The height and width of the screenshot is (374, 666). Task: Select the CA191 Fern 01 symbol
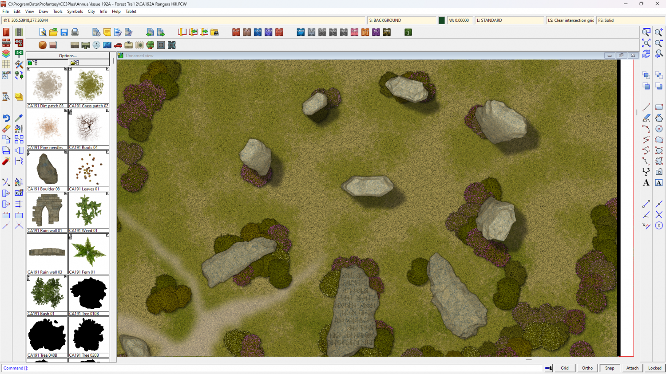(x=89, y=254)
